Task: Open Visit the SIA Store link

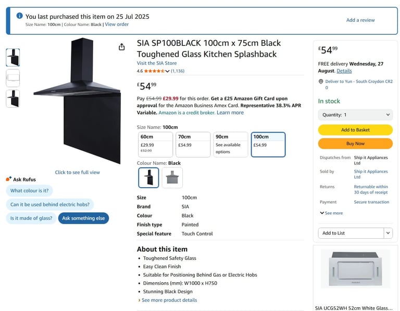Action: coord(157,63)
